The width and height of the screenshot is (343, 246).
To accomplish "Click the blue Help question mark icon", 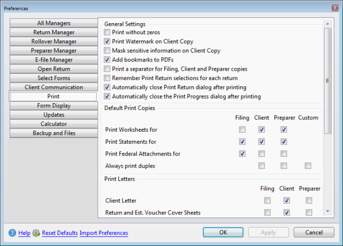I will [12, 233].
